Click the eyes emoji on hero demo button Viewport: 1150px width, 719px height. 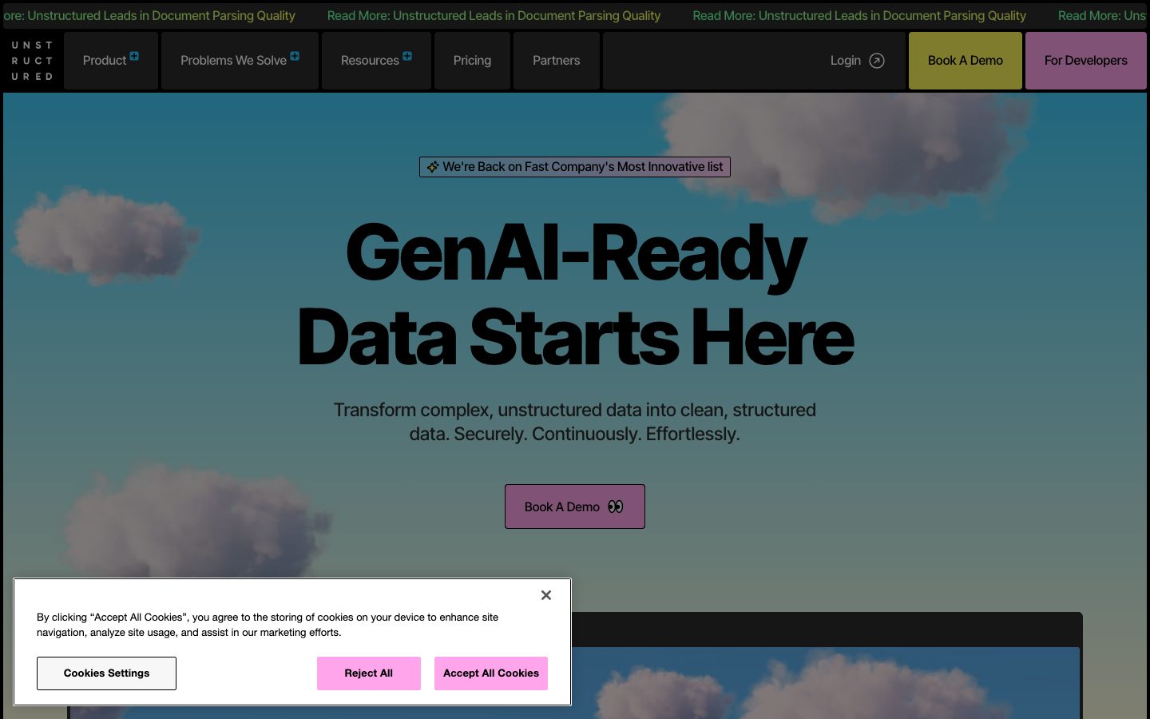(615, 506)
